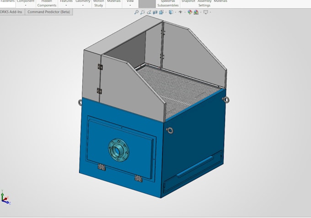Expand the Component dropdown arrow in the ribbon

[x=26, y=5]
